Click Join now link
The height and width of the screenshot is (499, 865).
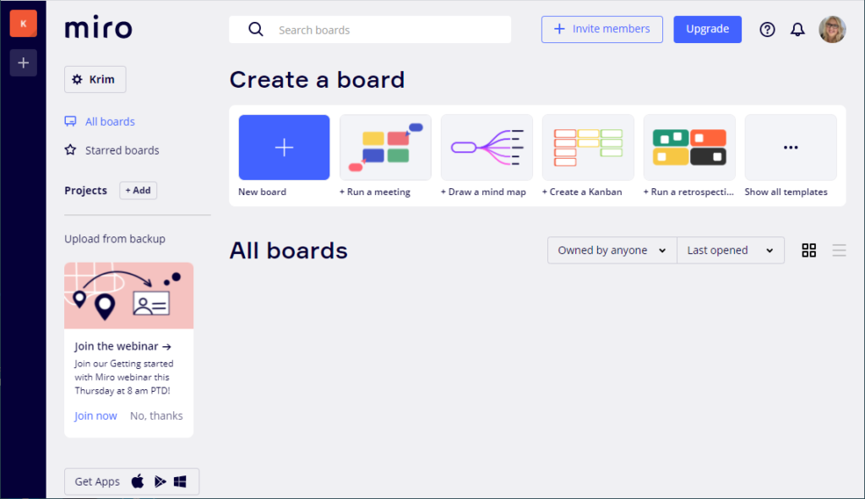(96, 415)
